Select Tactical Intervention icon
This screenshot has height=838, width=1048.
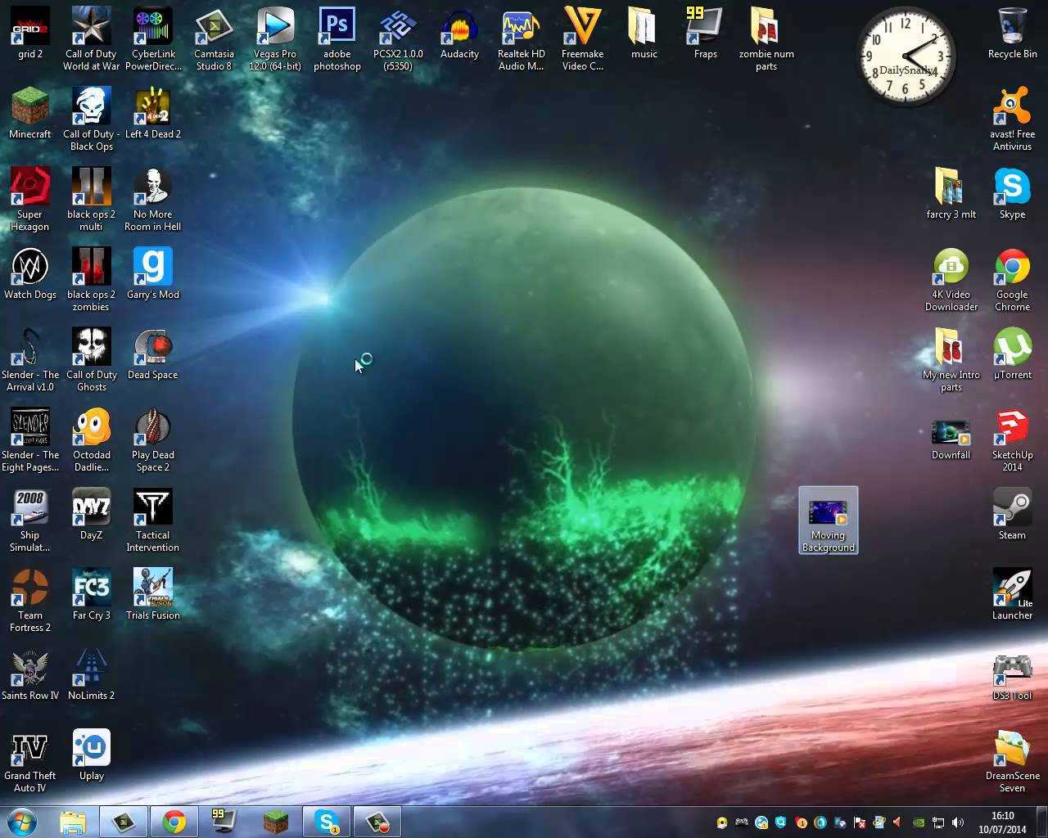point(153,520)
